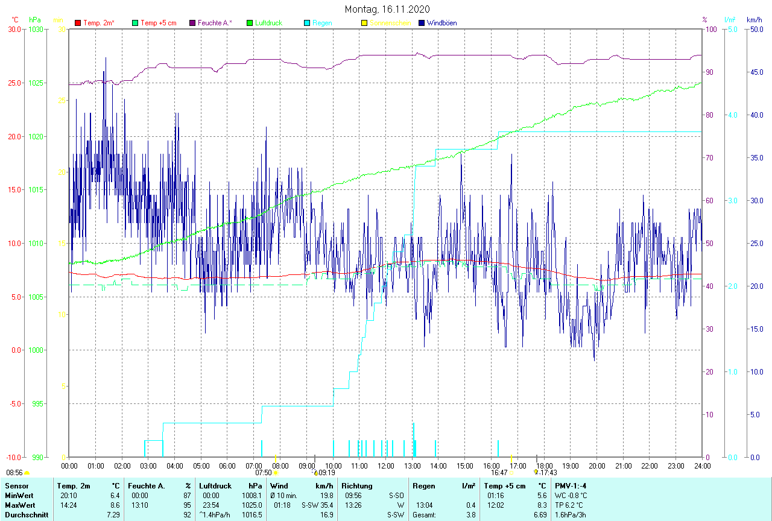Click the 21:00 tick label on the time axis
The image size is (772, 521).
(x=623, y=466)
